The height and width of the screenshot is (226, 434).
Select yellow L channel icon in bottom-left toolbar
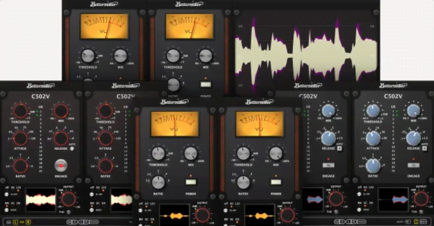click(x=16, y=222)
